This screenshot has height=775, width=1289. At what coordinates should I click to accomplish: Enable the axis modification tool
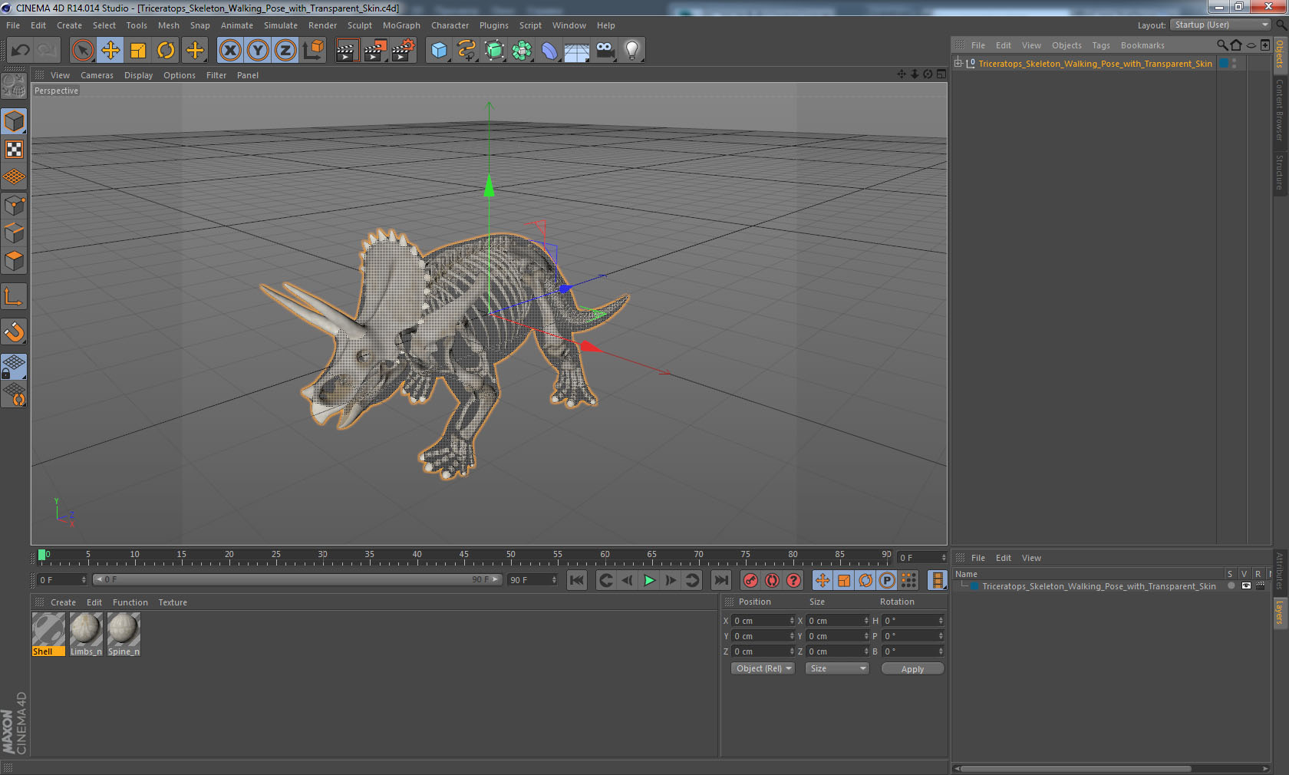pos(14,296)
